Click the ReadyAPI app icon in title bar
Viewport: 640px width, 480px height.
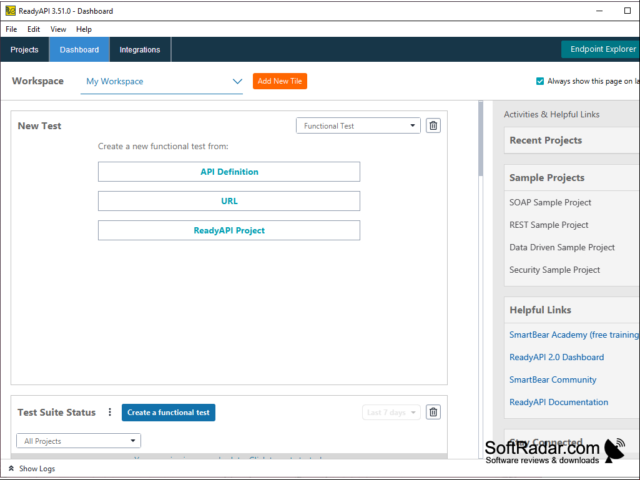click(x=10, y=11)
